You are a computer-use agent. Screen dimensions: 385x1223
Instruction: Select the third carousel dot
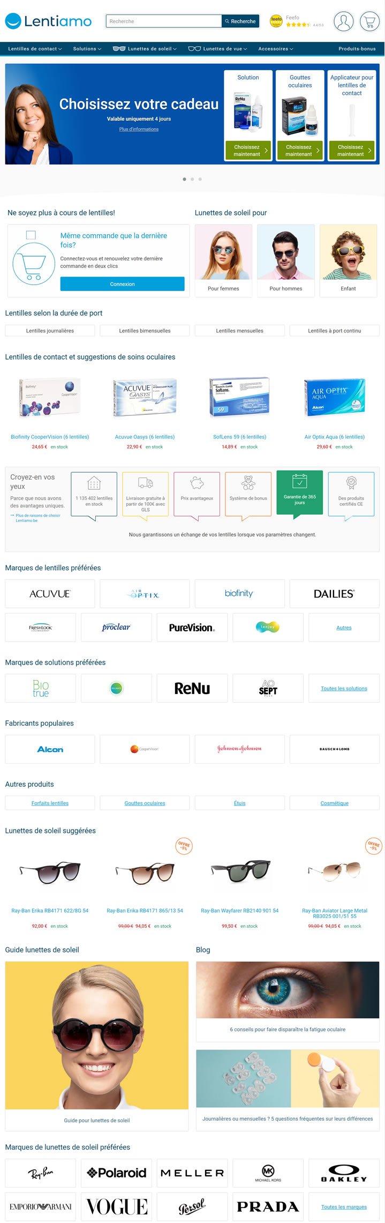(200, 179)
